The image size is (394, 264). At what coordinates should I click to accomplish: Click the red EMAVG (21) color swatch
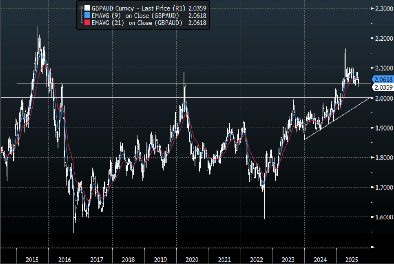87,23
